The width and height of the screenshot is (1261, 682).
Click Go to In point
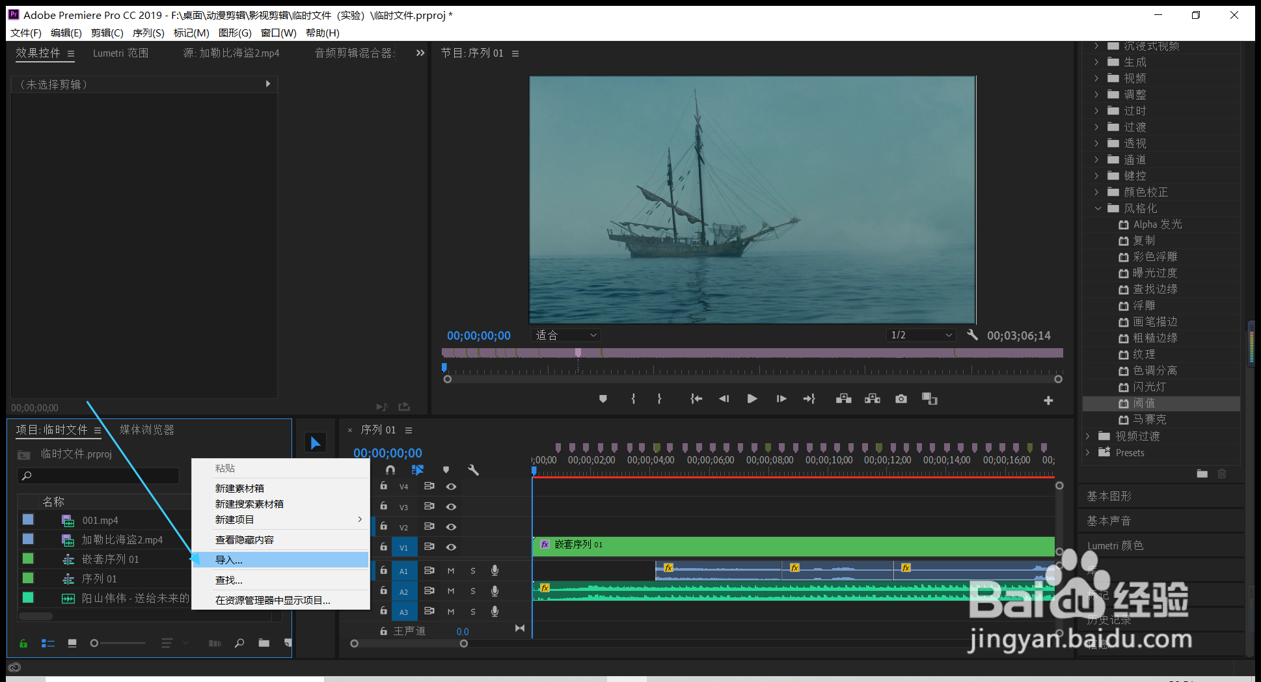[x=696, y=399]
